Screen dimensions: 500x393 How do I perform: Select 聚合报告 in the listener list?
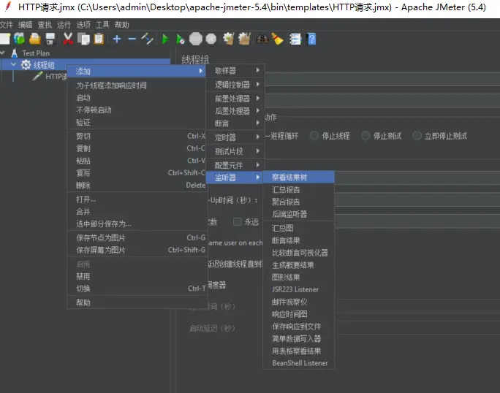(286, 202)
